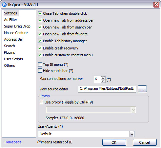This screenshot has width=161, height=148.
Task: Confirm settings with OK button
Action: (x=114, y=142)
